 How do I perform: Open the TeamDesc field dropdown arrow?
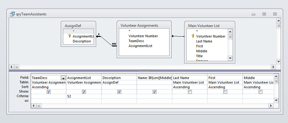[x=63, y=78]
